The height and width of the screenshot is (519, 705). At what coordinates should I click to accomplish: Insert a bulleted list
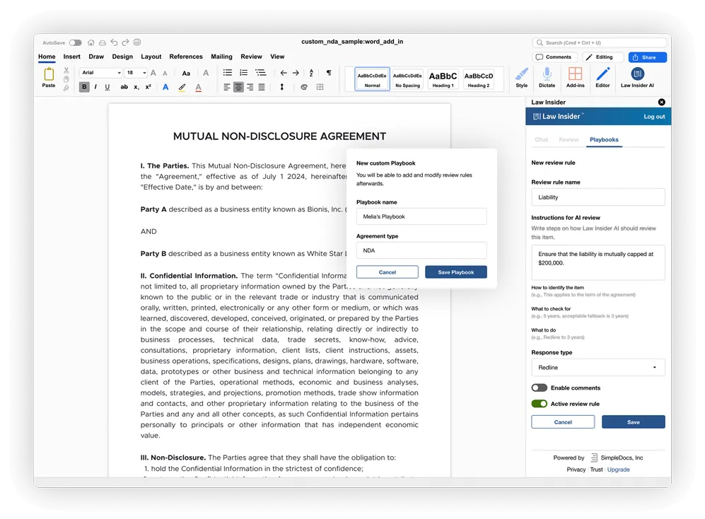[228, 72]
